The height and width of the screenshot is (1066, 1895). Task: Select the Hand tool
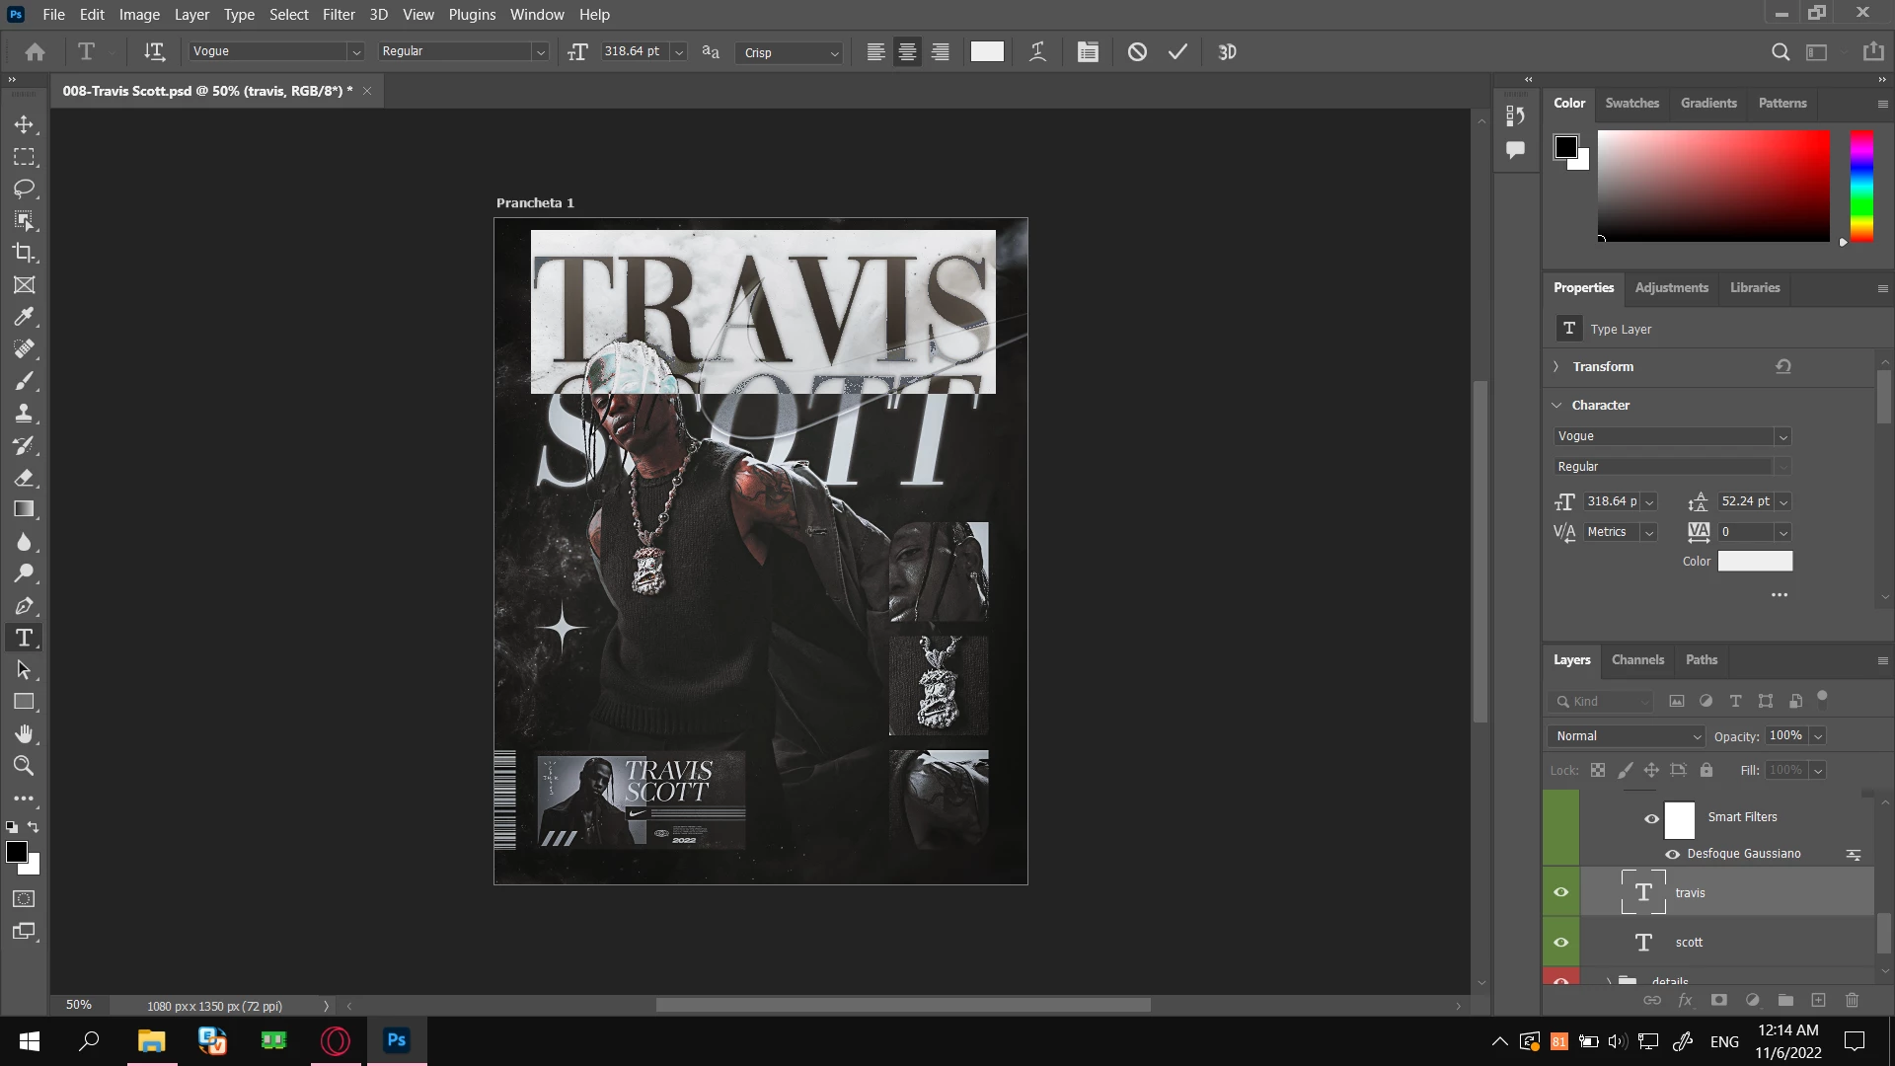click(24, 733)
